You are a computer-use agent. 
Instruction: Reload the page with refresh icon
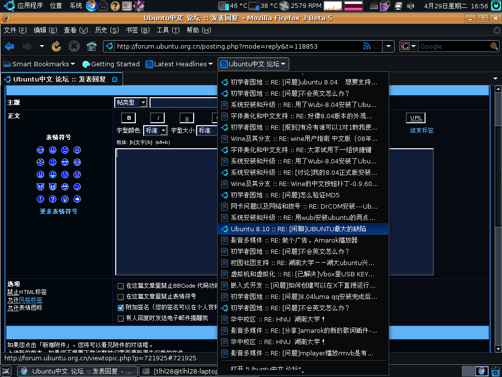pyautogui.click(x=56, y=47)
